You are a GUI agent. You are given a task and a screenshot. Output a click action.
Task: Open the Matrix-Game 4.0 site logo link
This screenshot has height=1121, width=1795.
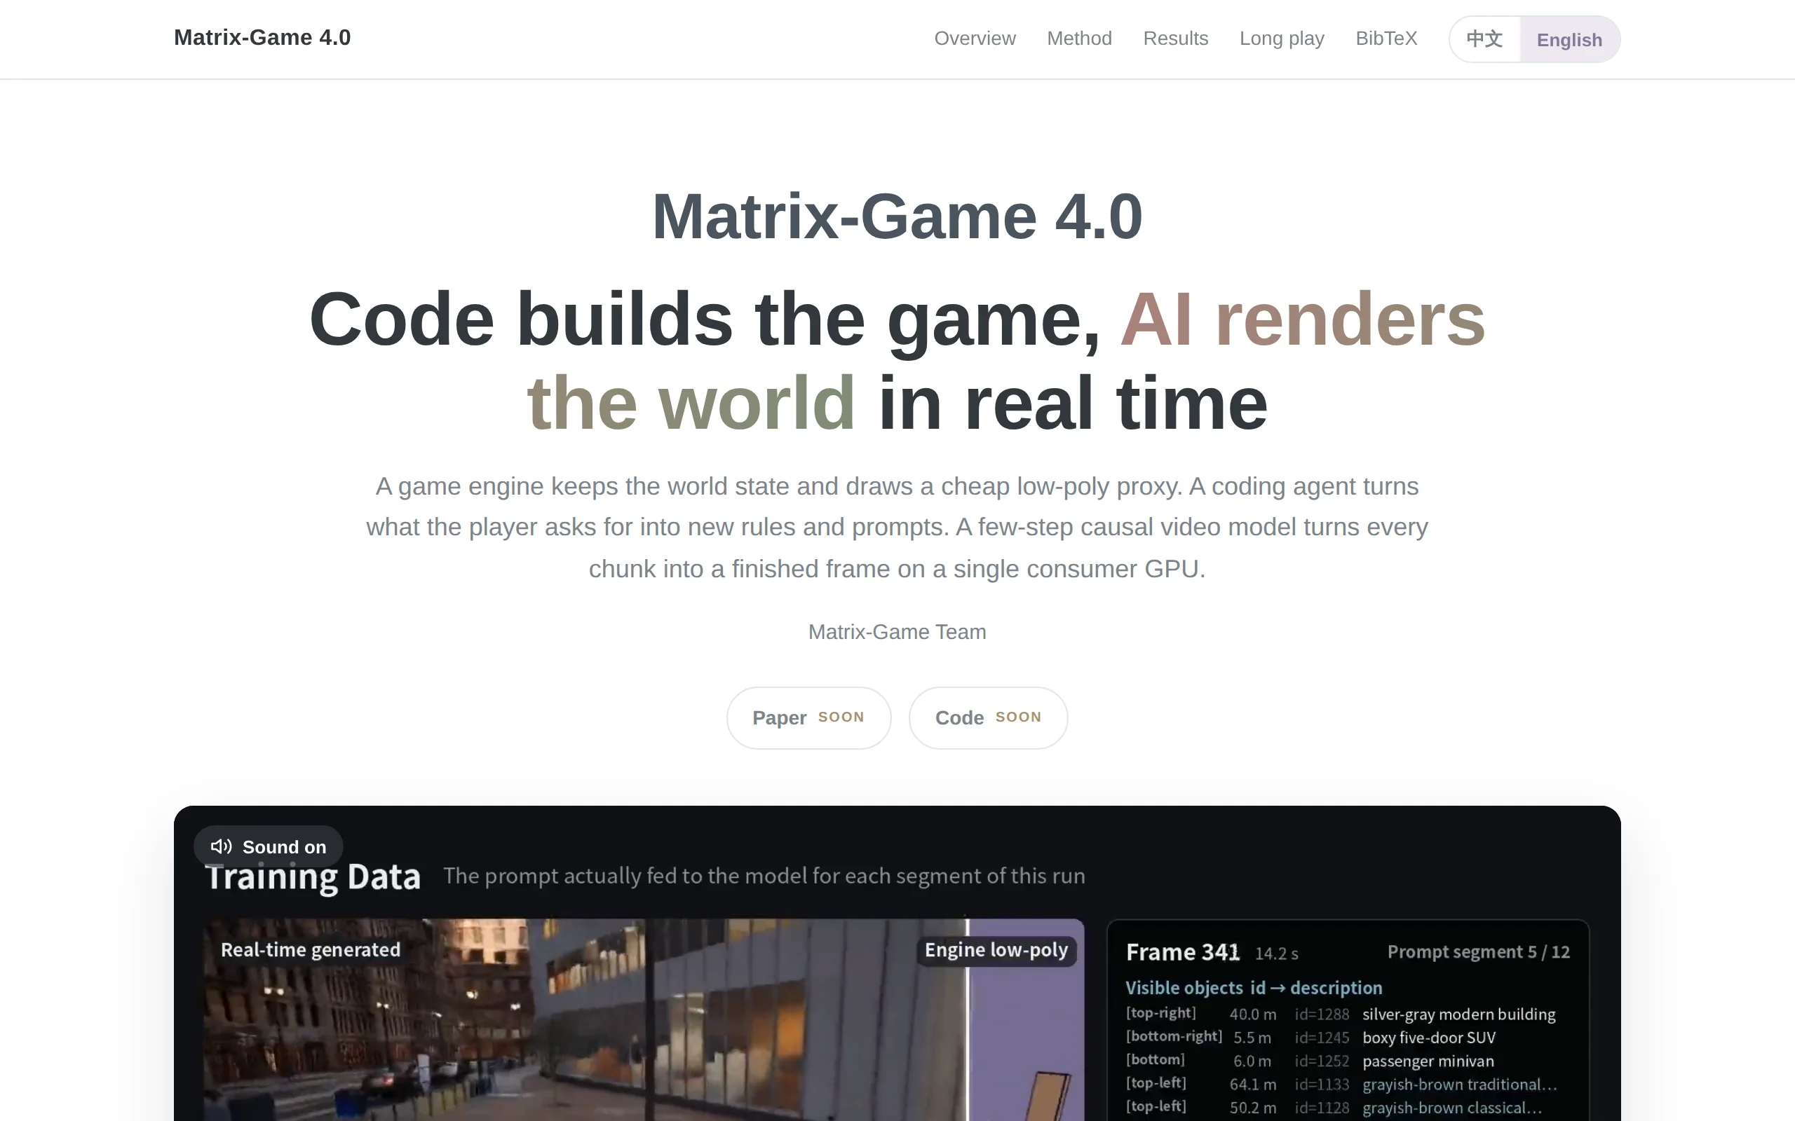(262, 38)
